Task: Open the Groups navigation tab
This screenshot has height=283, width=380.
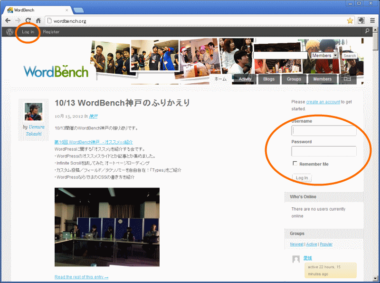Action: tap(294, 79)
